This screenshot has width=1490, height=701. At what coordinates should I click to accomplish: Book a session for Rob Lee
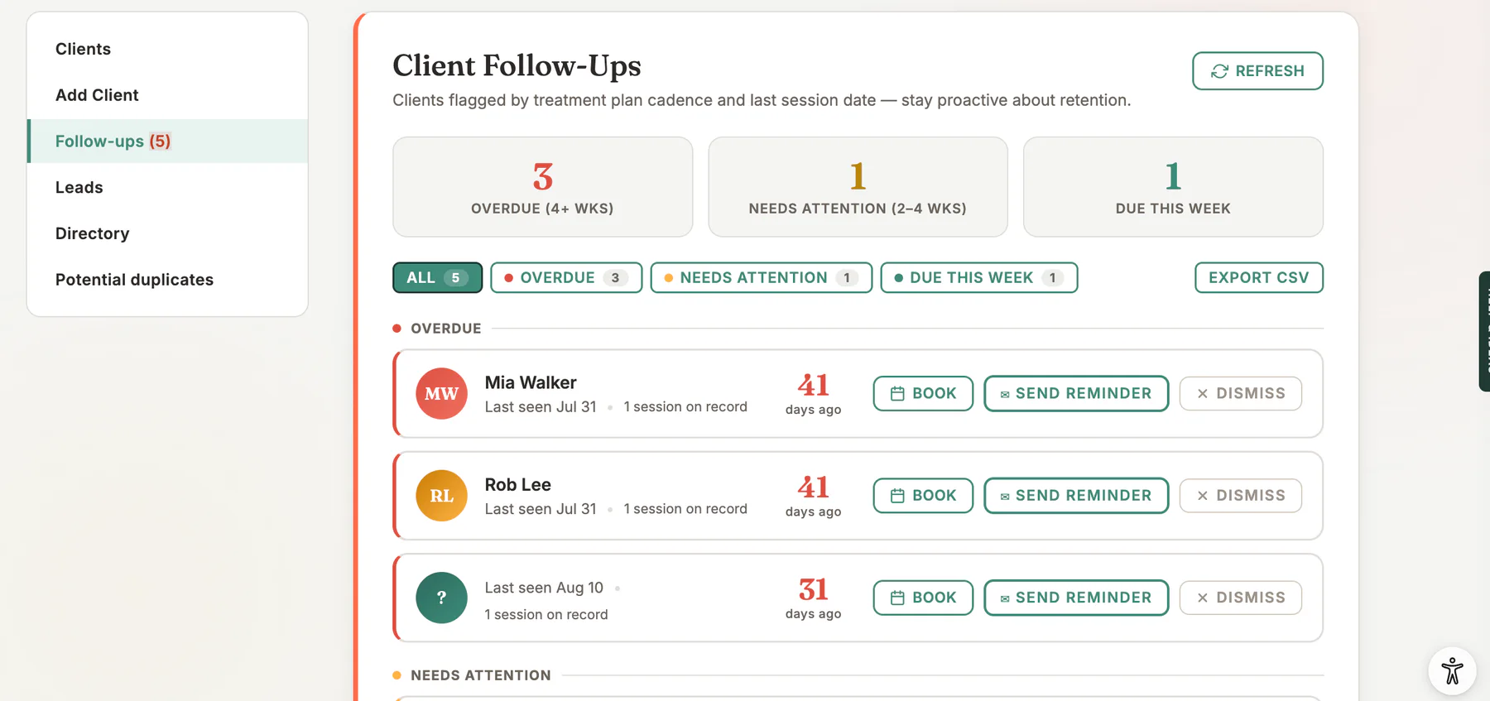click(923, 495)
